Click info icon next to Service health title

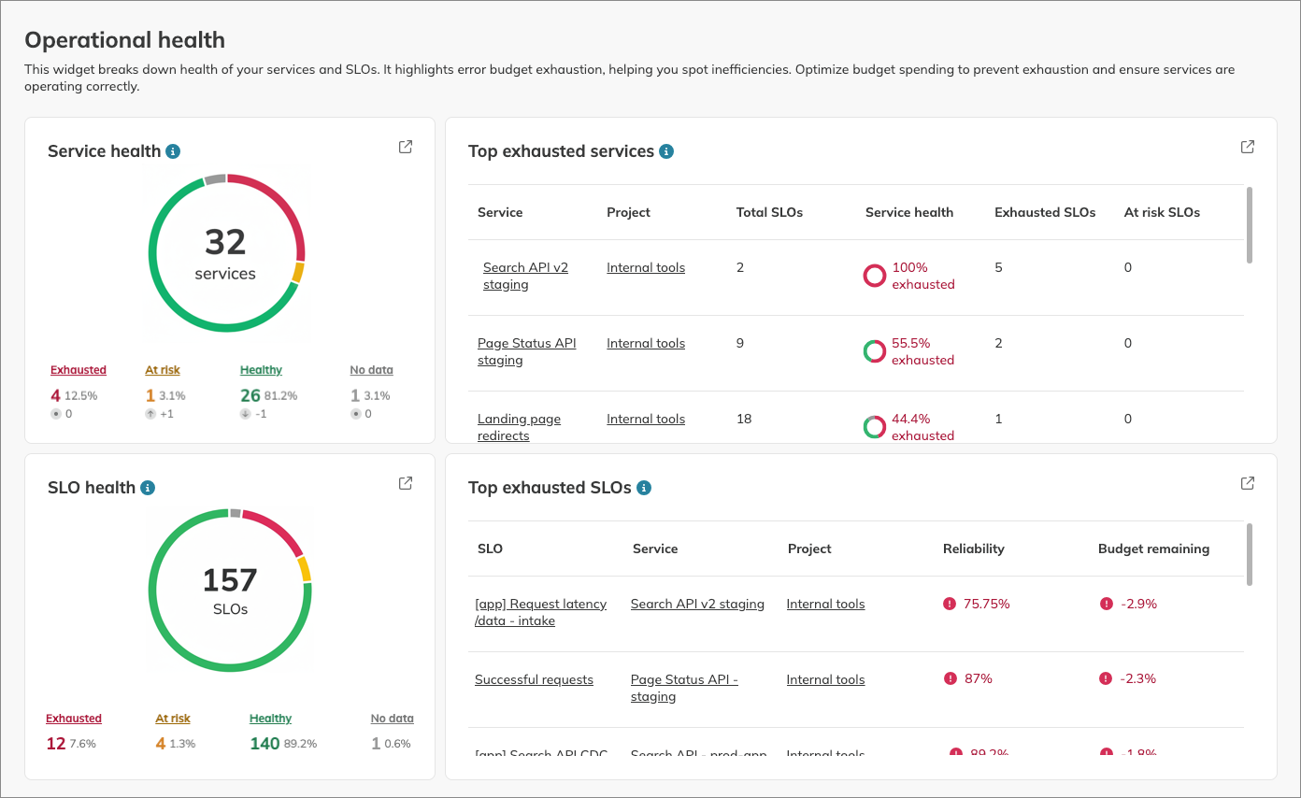(173, 151)
